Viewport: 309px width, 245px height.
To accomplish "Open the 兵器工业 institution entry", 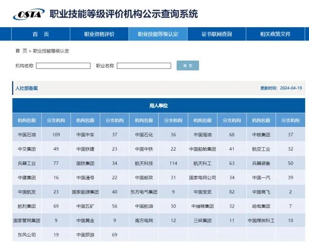I will pos(27,163).
